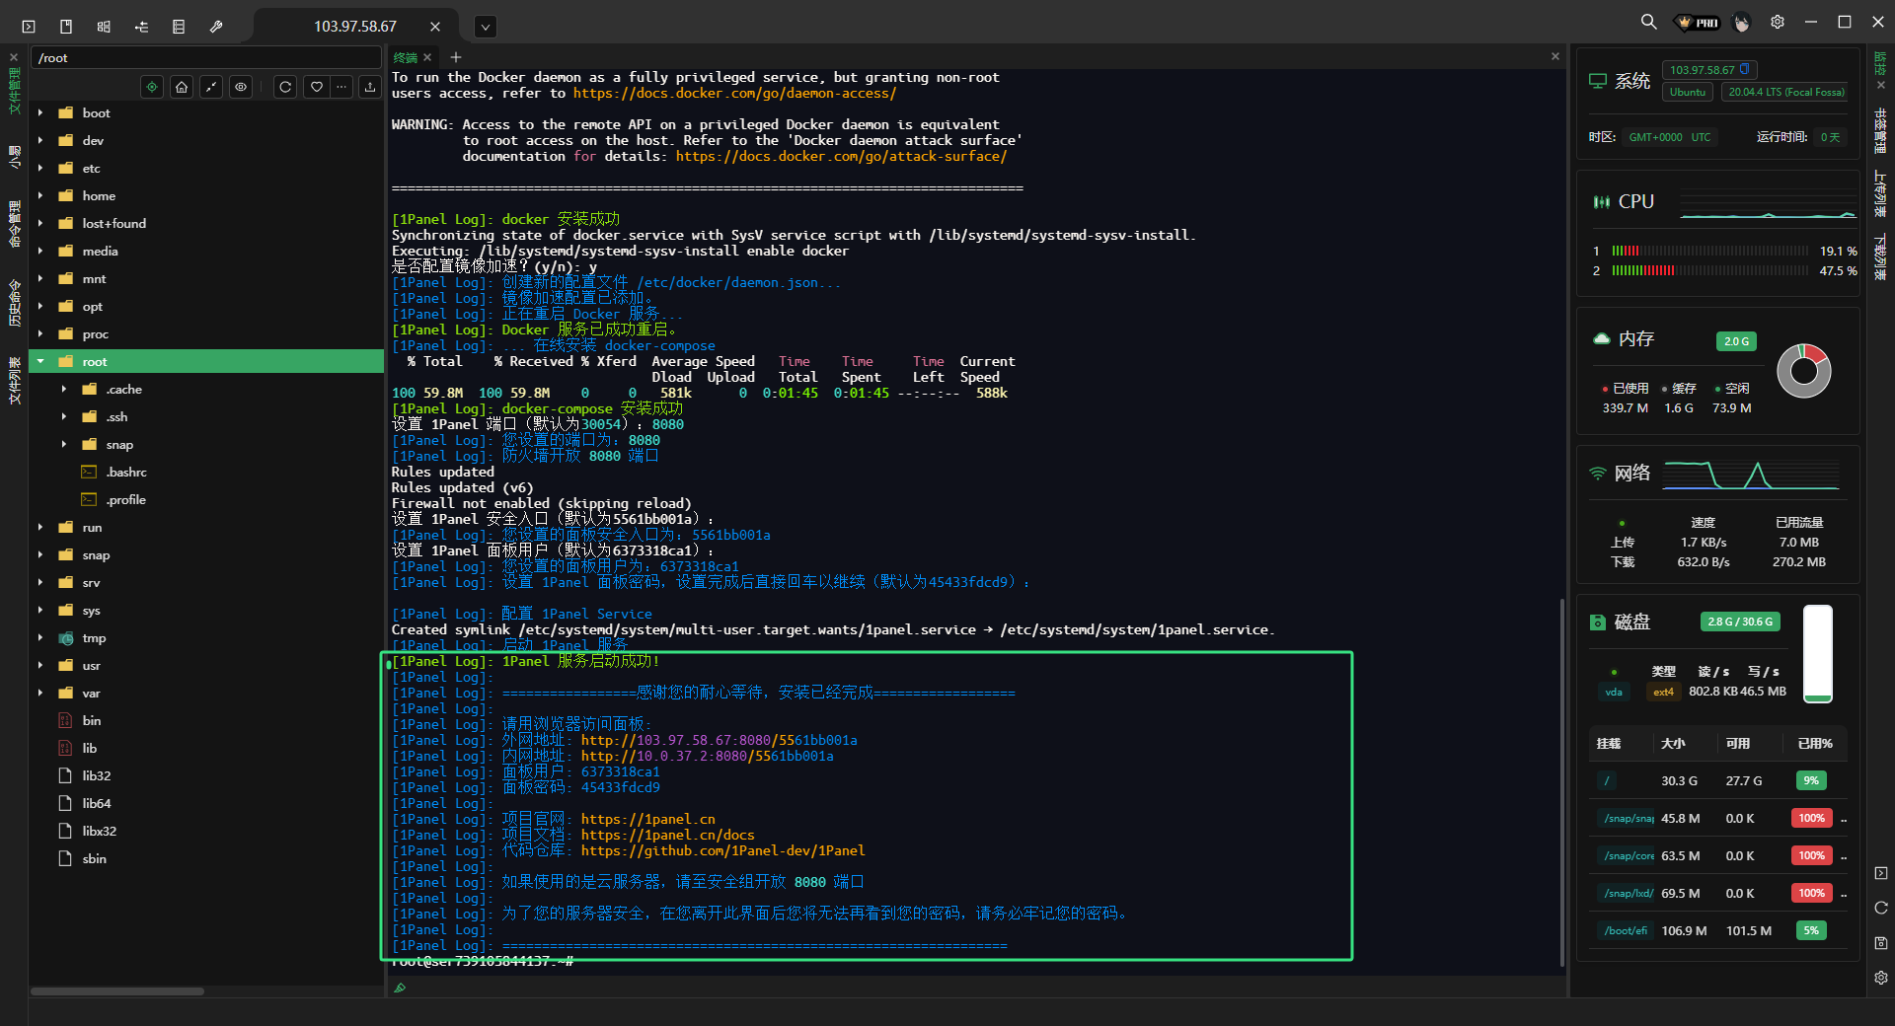Click the terminal vertical scrollbar
Image resolution: width=1895 pixels, height=1026 pixels.
click(1561, 781)
